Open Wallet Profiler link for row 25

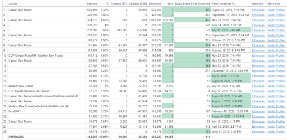click(x=276, y=132)
